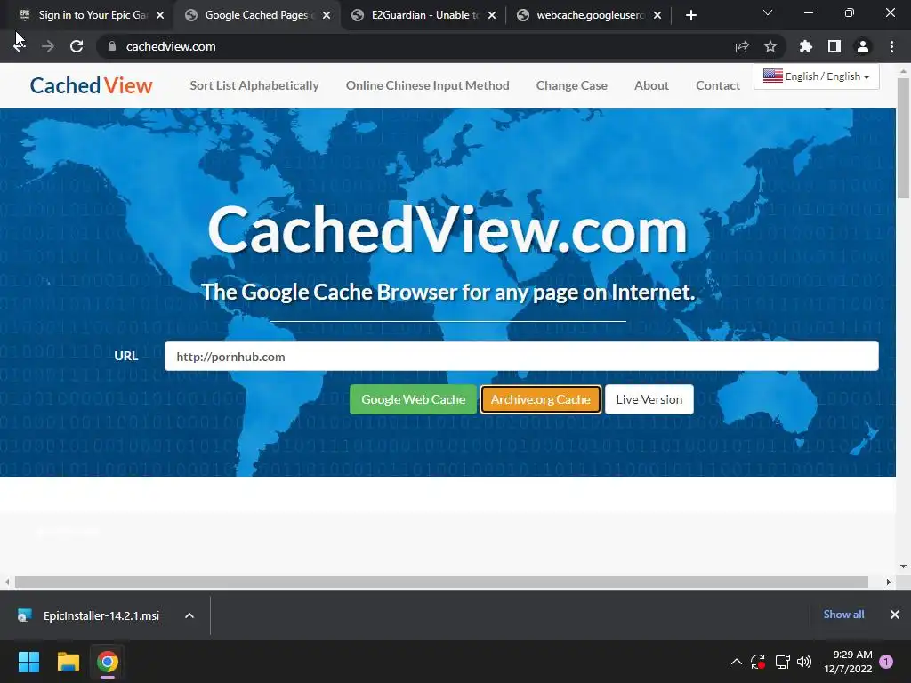Close the downloads bar
This screenshot has width=911, height=683.
(895, 615)
